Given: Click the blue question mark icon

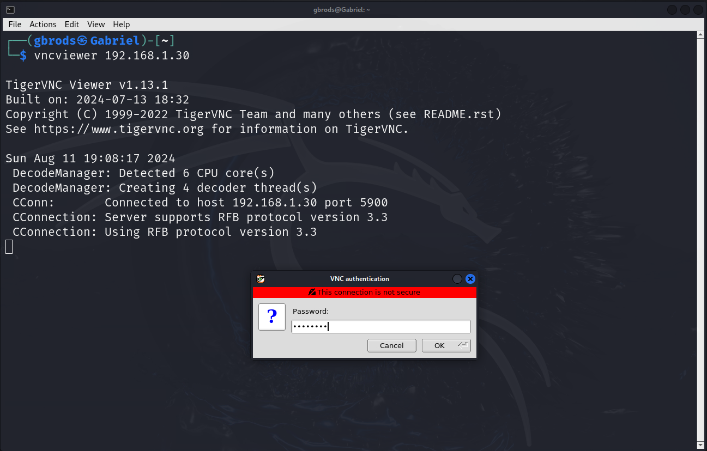Looking at the screenshot, I should [272, 317].
